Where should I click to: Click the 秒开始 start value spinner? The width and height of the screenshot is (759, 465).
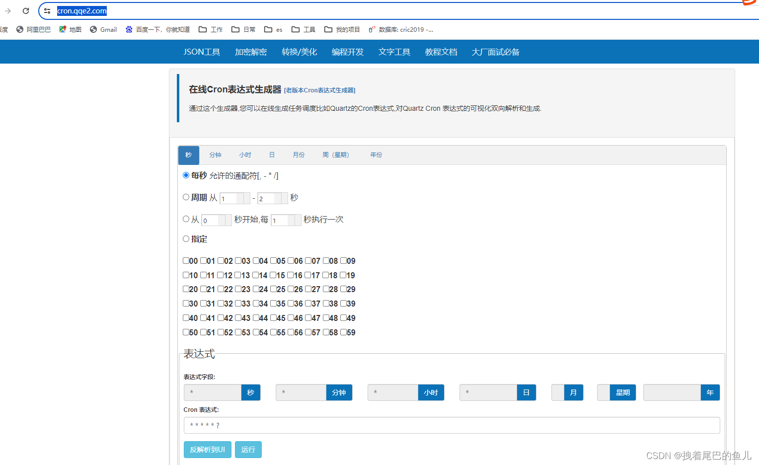pyautogui.click(x=217, y=220)
